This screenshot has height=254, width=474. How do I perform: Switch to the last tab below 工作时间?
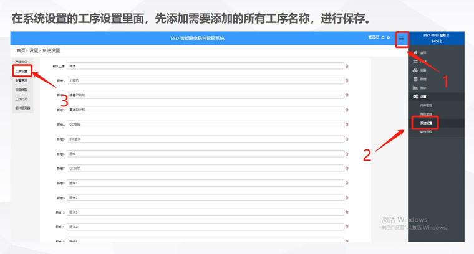22,108
